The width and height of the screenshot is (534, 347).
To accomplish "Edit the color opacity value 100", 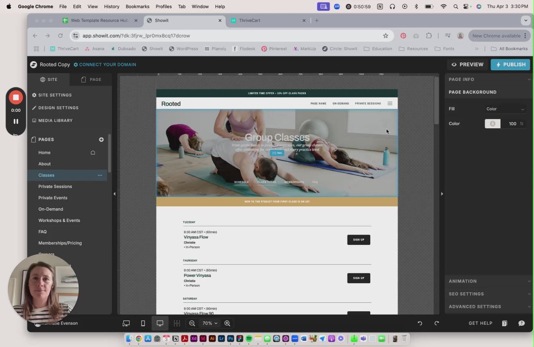I will tap(512, 124).
